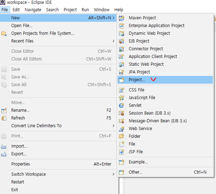Screen dimensions: 216x194
Task: Click the Message-Driven Bean icon
Action: point(121,121)
